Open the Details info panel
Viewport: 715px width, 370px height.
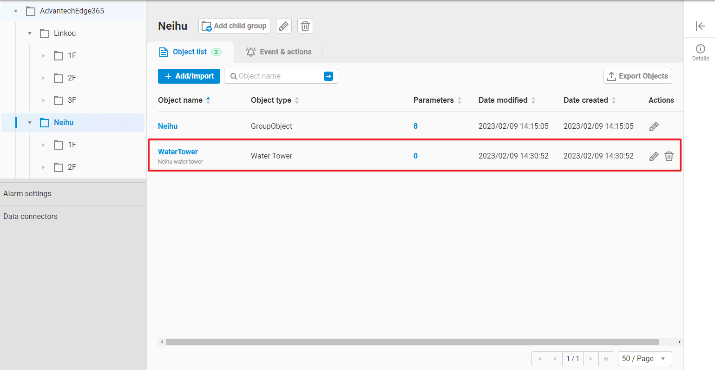(700, 52)
